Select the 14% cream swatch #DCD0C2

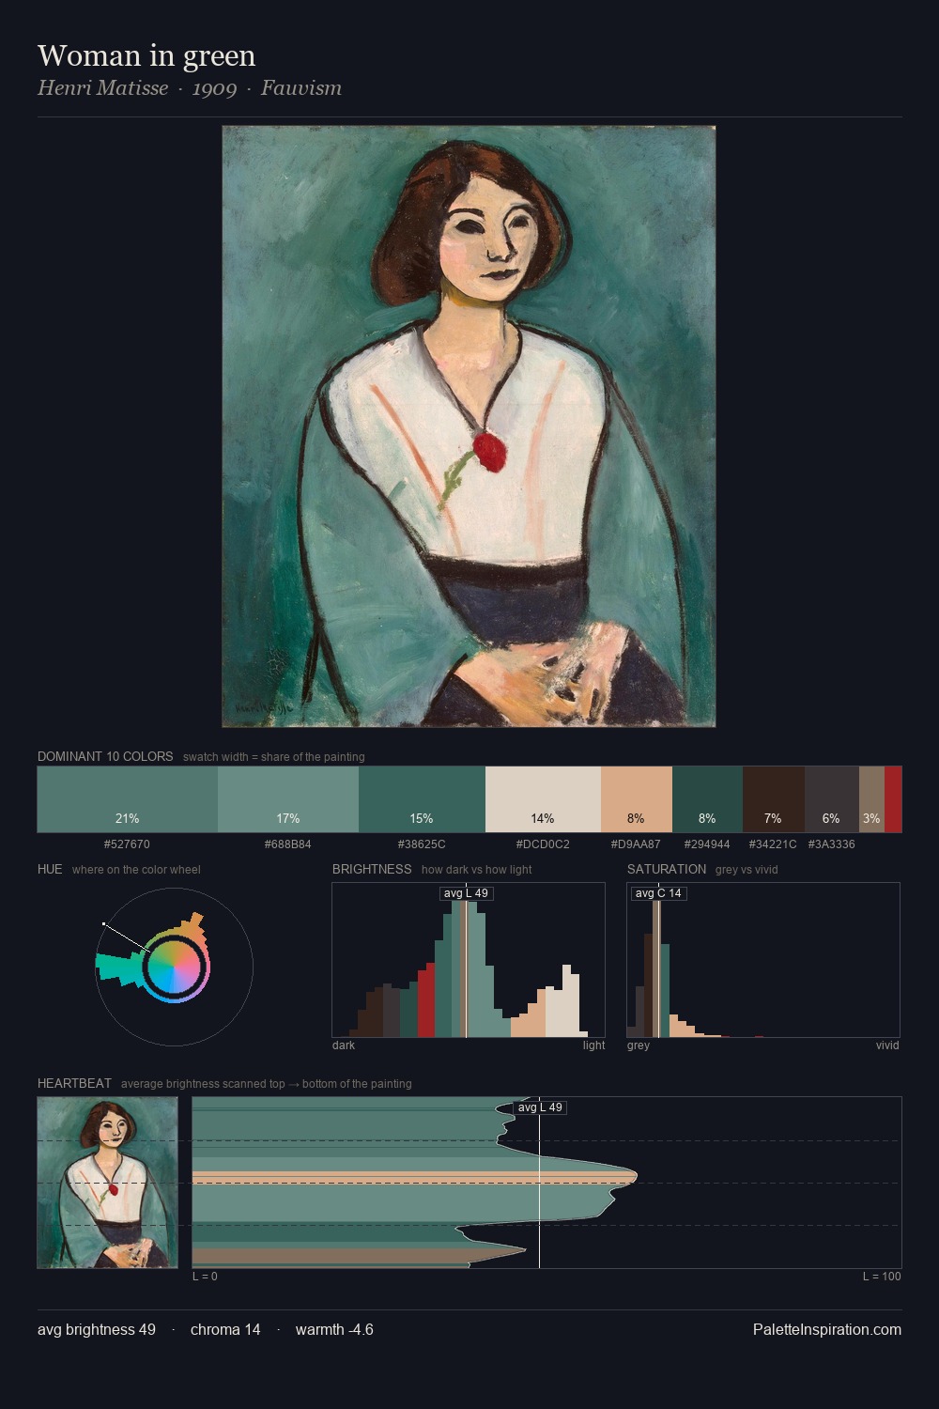(543, 799)
